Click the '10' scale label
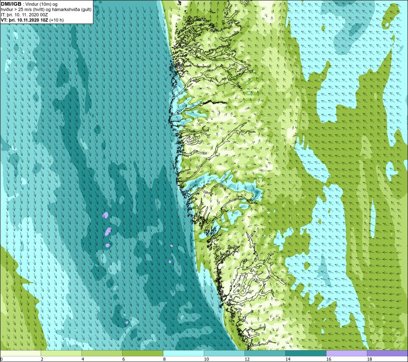The image size is (408, 362). pos(206,359)
